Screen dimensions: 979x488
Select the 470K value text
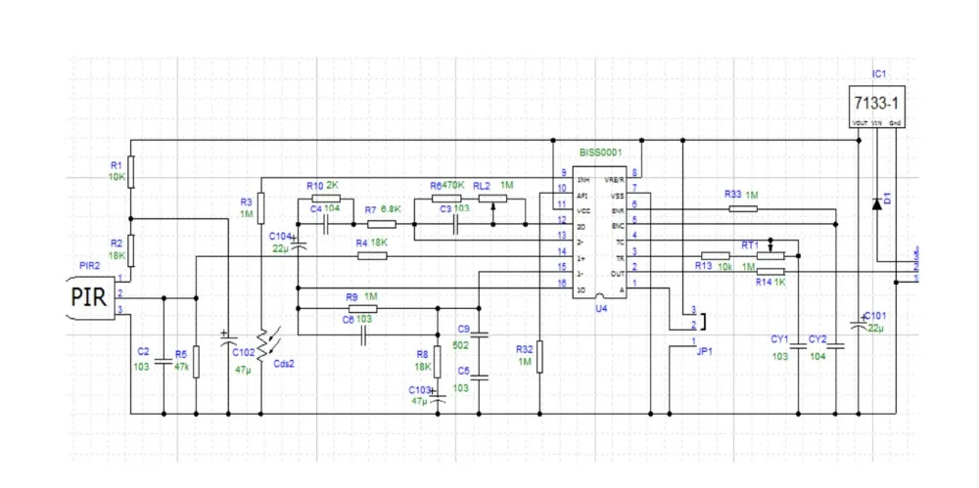click(454, 186)
